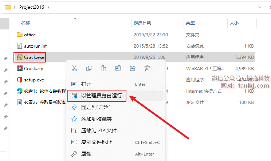Click the Internet shortcut icon of 必看1
Image resolution: width=271 pixels, height=161 pixels.
coord(20,91)
